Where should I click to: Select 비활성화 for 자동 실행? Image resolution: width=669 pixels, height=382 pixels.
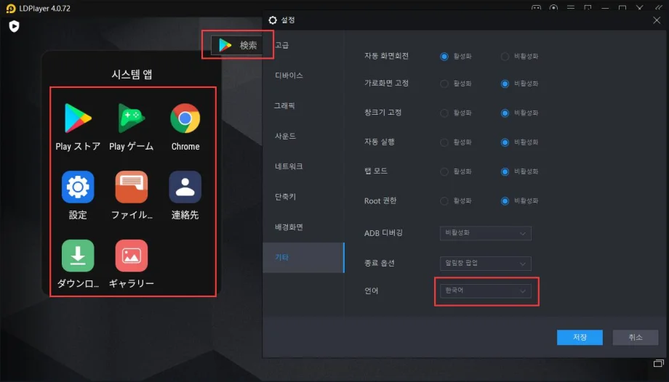[x=505, y=142]
